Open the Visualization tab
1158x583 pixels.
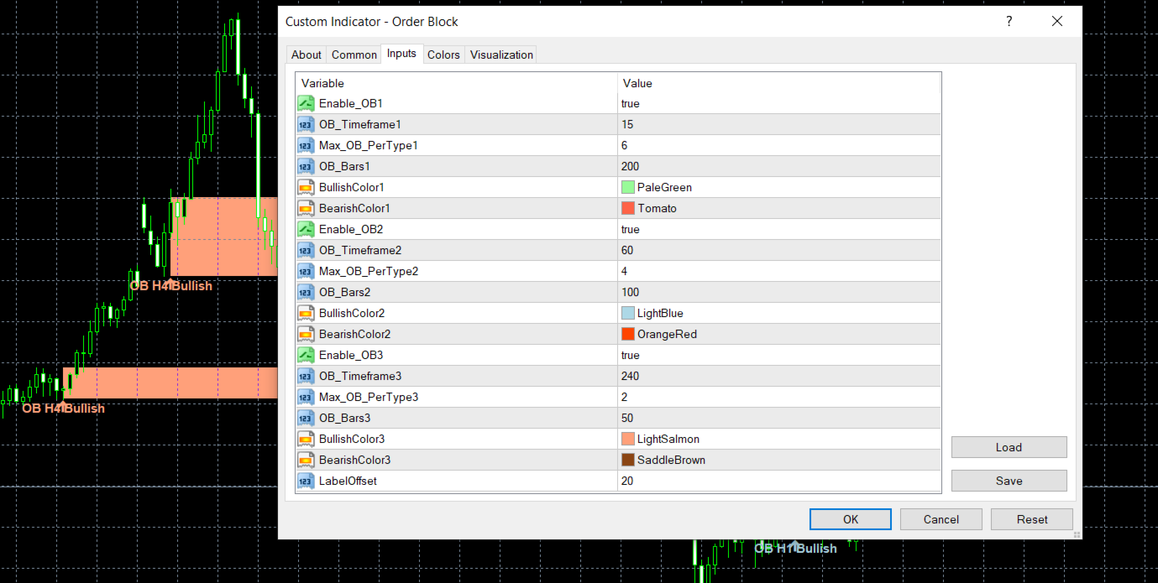click(x=500, y=55)
